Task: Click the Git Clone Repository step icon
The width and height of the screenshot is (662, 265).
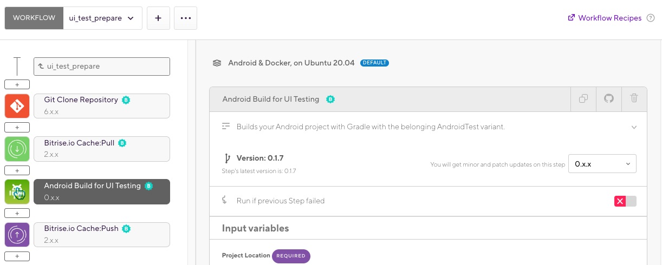Action: (17, 105)
